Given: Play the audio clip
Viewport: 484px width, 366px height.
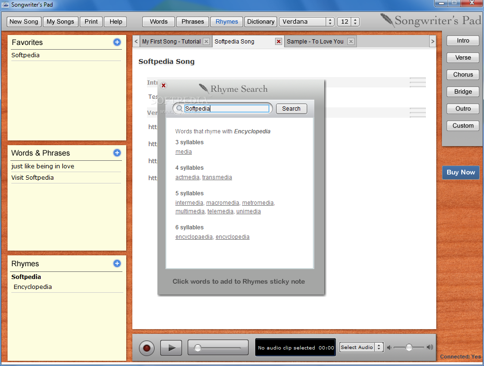Looking at the screenshot, I should (171, 348).
